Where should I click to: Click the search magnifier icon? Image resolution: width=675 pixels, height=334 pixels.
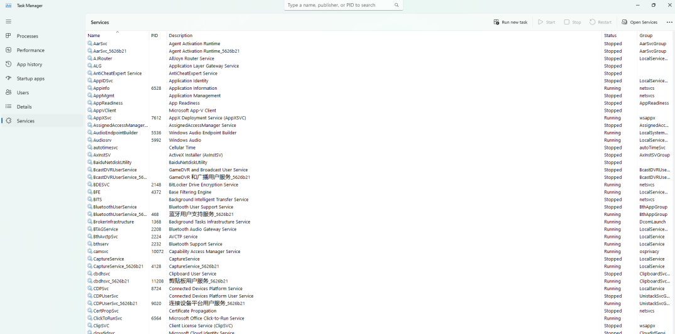(x=397, y=5)
